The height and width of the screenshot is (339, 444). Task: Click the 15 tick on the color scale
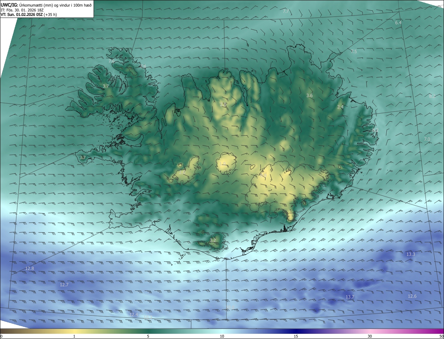tap(296, 336)
